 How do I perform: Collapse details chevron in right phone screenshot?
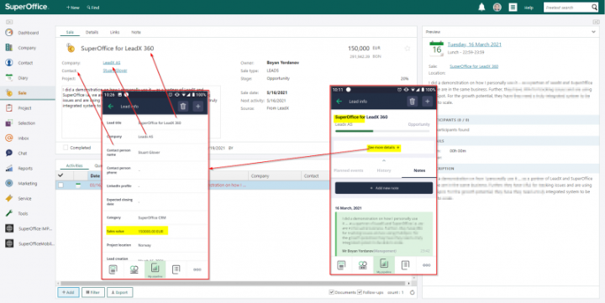(383, 160)
